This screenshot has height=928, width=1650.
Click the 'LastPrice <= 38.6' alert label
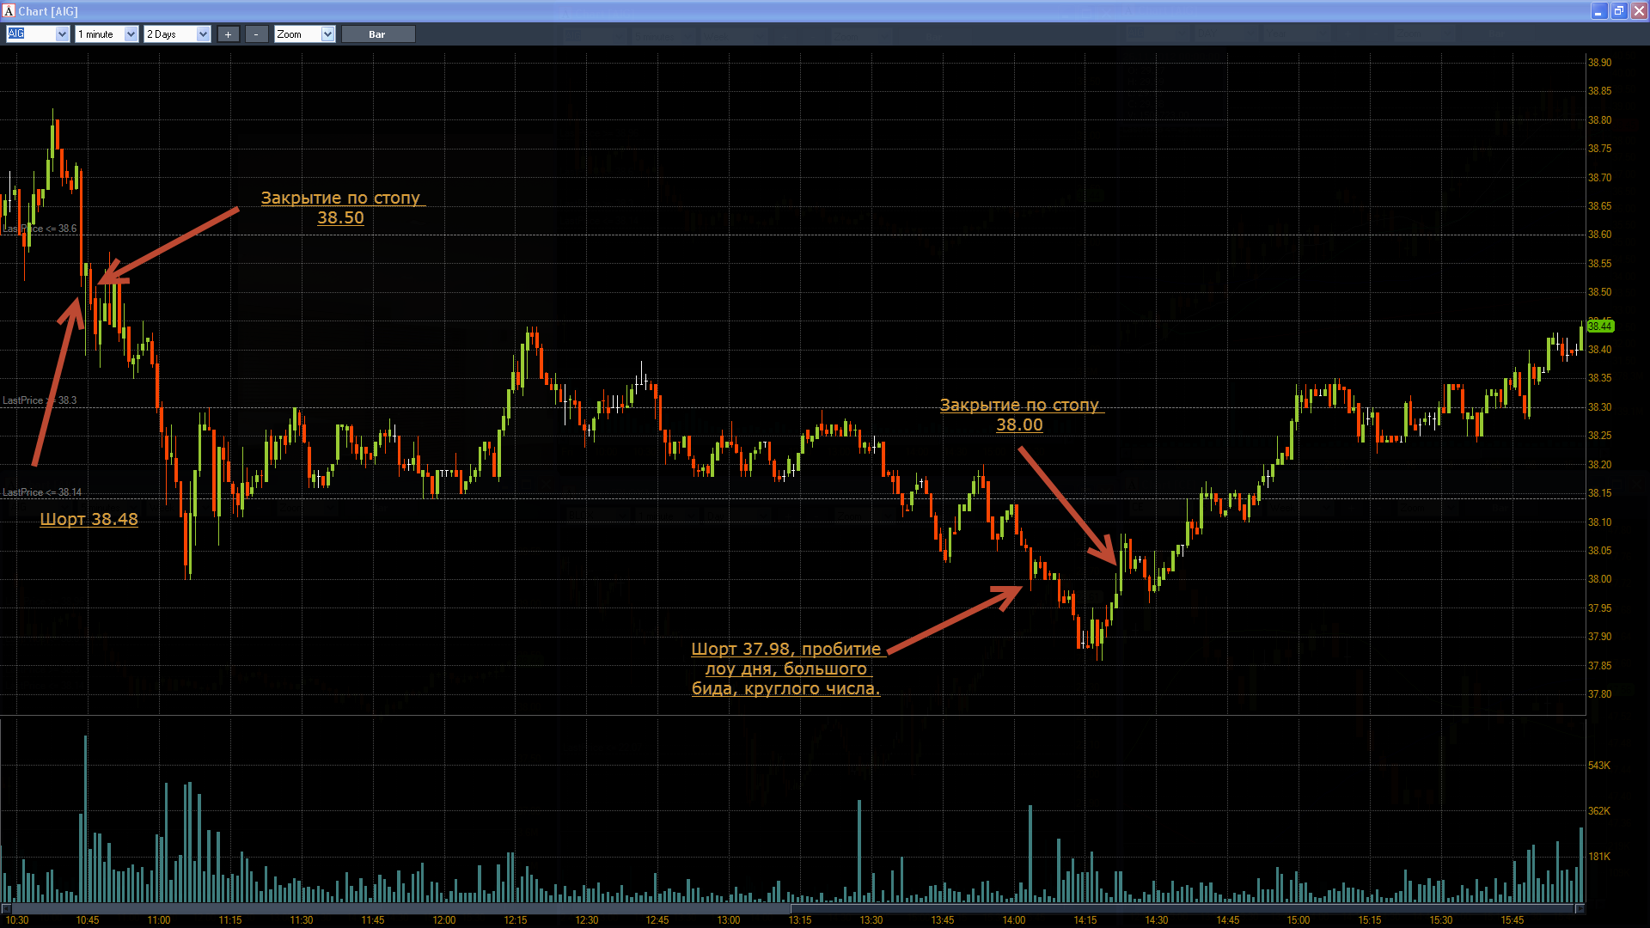coord(40,229)
